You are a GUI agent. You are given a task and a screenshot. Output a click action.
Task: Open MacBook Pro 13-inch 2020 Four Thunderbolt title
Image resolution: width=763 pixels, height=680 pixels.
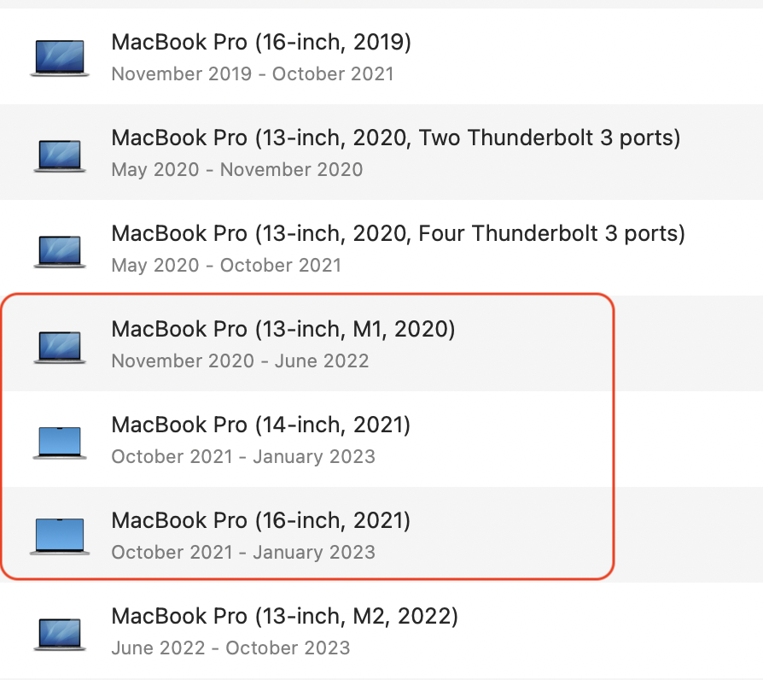tap(399, 234)
